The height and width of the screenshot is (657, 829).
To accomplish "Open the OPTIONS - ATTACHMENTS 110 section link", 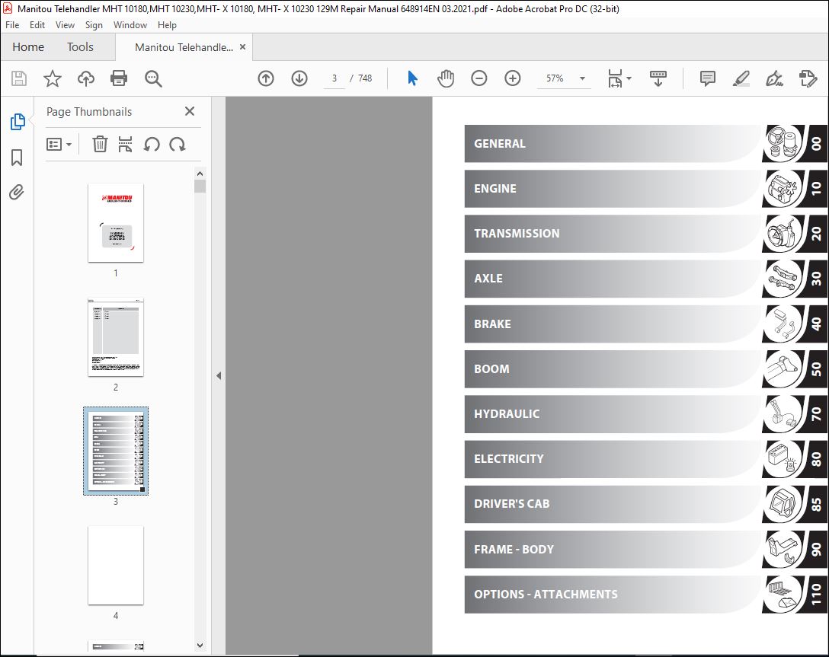I will (x=646, y=594).
